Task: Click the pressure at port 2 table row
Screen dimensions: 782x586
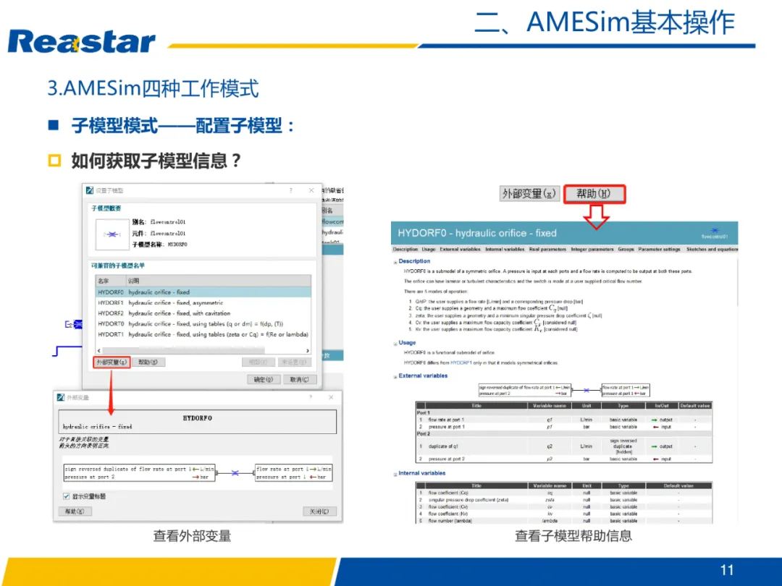Action: (x=564, y=459)
